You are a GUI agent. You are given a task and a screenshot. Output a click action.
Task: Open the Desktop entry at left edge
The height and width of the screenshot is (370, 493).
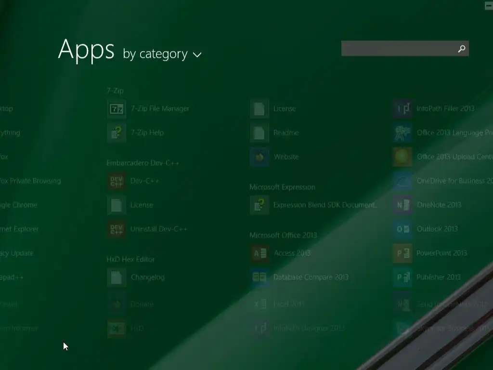coord(7,109)
